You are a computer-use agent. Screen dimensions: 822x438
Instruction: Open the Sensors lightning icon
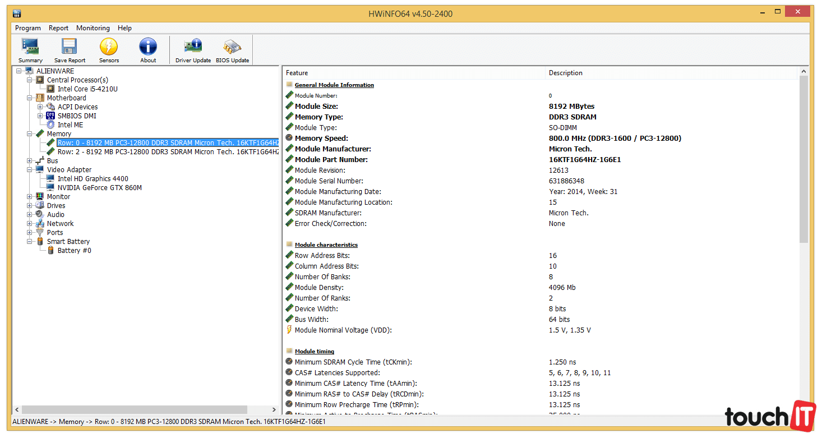coord(109,50)
